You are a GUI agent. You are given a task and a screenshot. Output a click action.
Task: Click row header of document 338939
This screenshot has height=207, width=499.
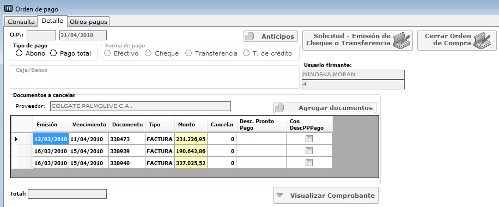point(22,151)
